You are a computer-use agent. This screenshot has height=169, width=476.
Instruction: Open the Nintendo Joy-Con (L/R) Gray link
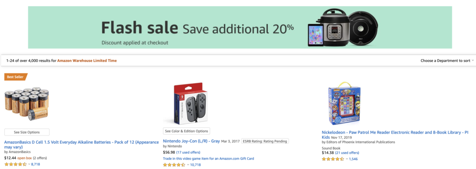click(x=191, y=141)
